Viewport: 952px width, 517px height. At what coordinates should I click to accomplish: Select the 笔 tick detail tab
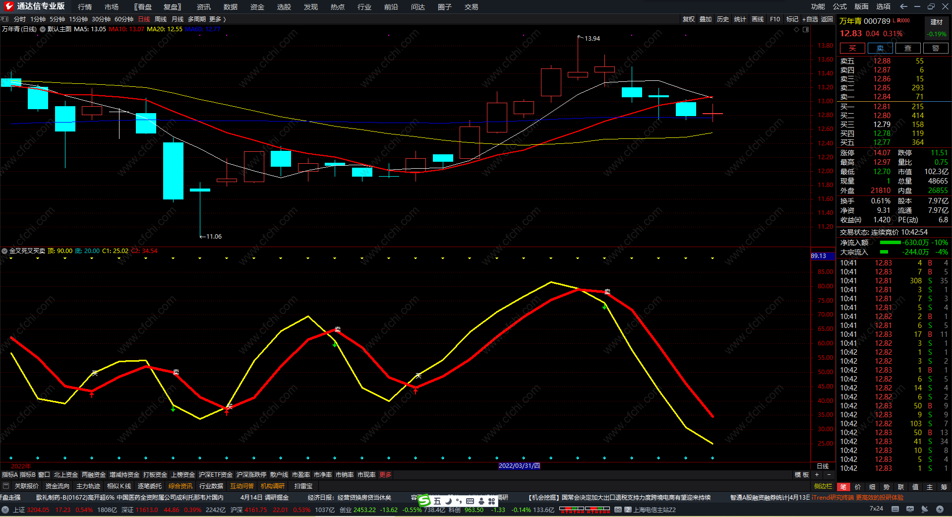tap(843, 487)
